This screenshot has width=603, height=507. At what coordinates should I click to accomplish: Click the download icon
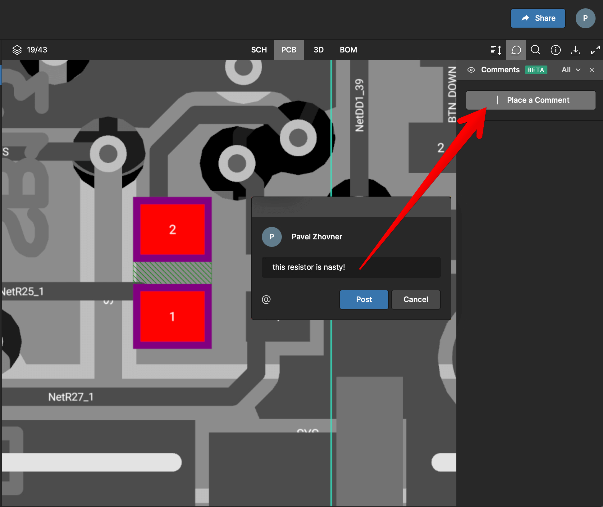[x=575, y=50]
